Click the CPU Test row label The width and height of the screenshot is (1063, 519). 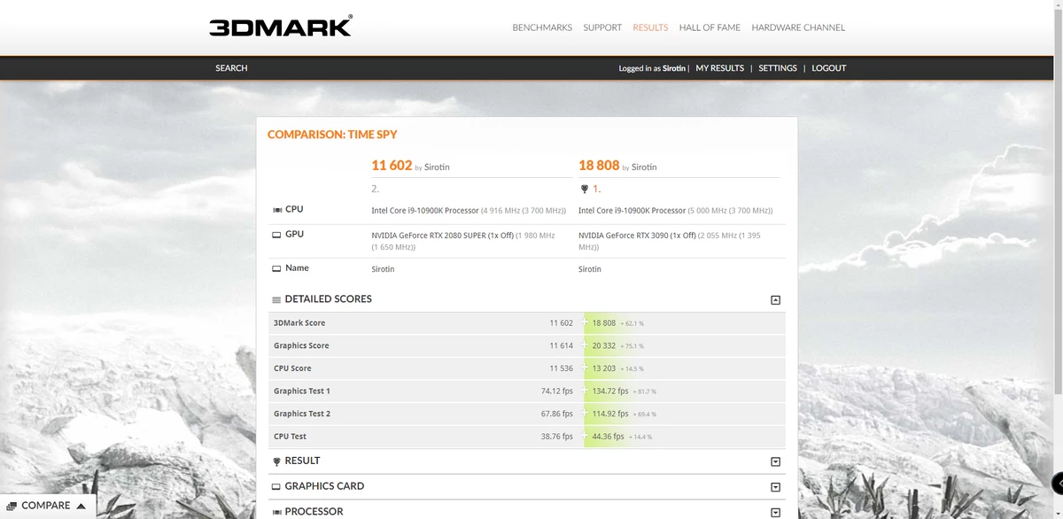coord(290,437)
